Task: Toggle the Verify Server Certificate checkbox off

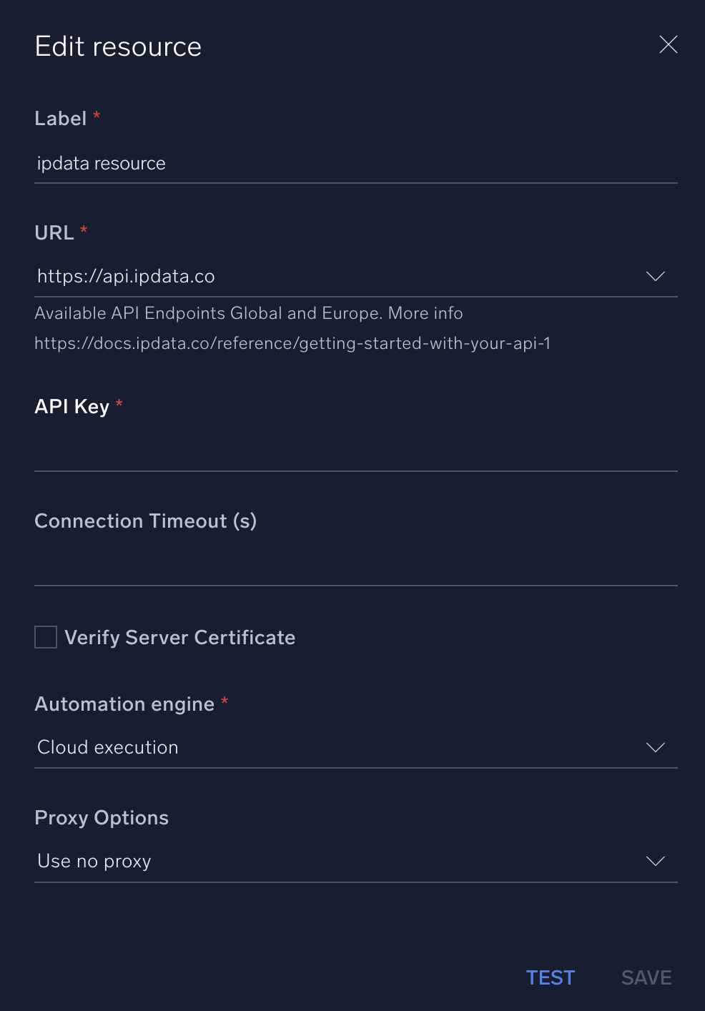Action: pos(45,636)
